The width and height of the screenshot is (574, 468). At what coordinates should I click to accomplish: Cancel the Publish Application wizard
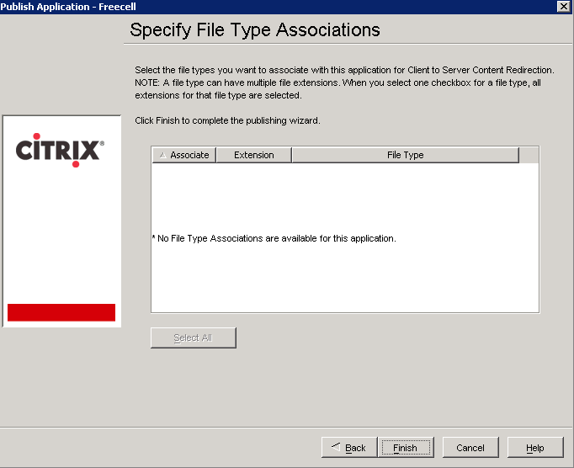(470, 448)
